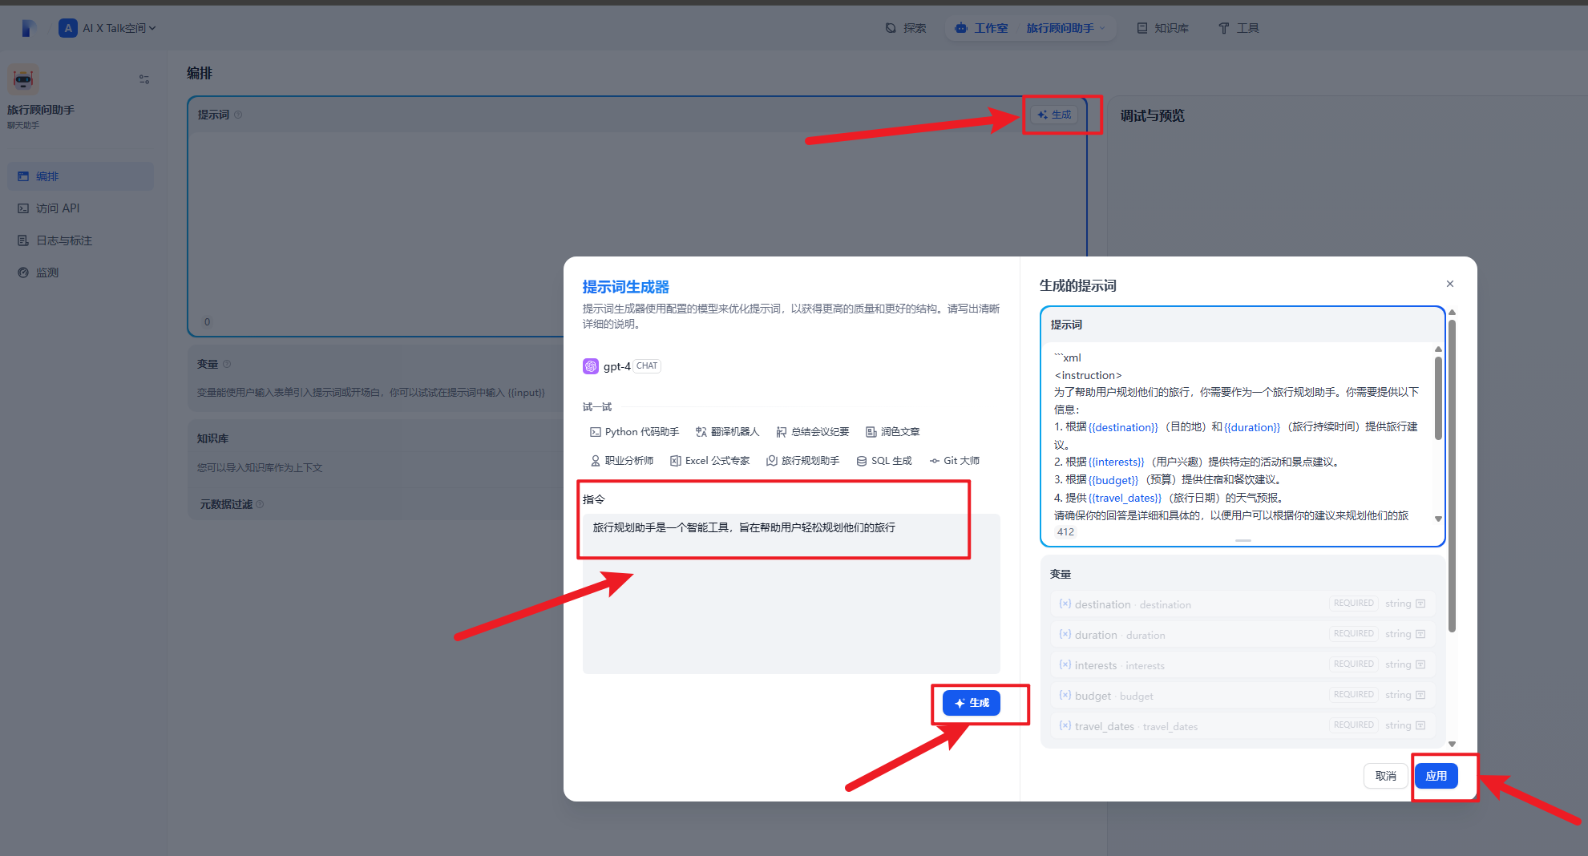Click the type icon on duration row
Screen dimensions: 1588x856
pyautogui.click(x=1420, y=634)
